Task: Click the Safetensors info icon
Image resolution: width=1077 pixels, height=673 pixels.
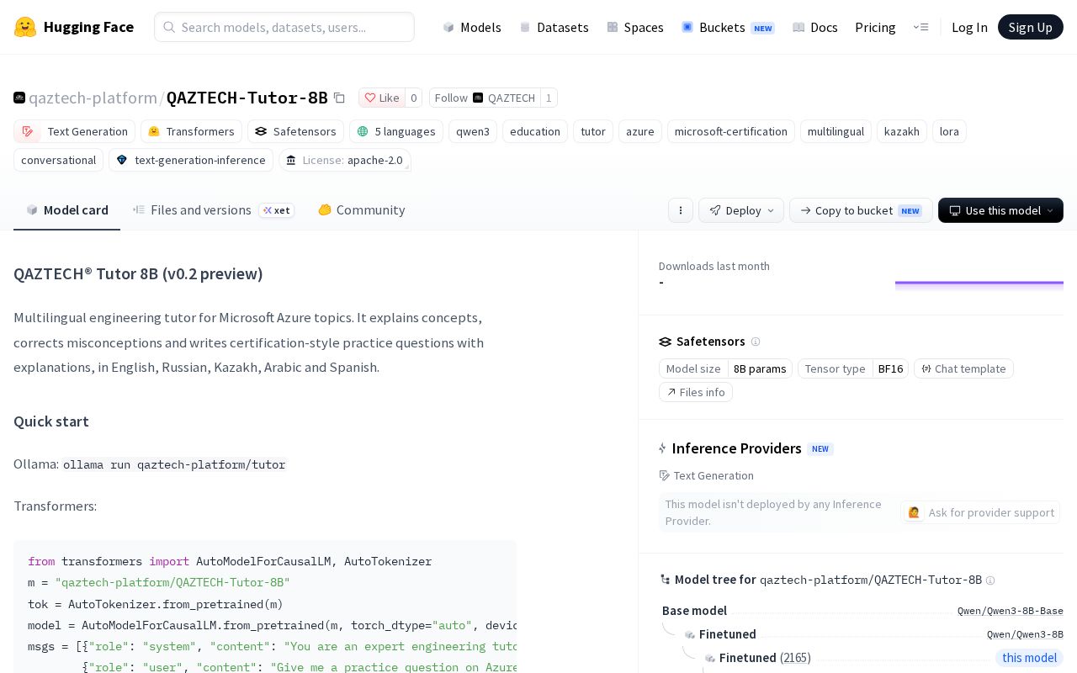Action: click(756, 342)
